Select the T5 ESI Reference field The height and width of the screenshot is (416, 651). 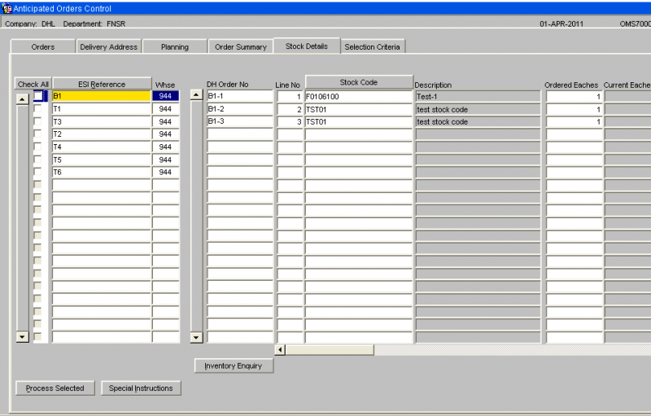point(101,160)
